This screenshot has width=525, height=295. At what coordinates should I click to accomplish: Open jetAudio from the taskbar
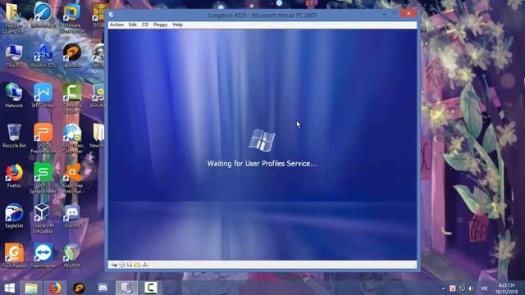coord(79,288)
